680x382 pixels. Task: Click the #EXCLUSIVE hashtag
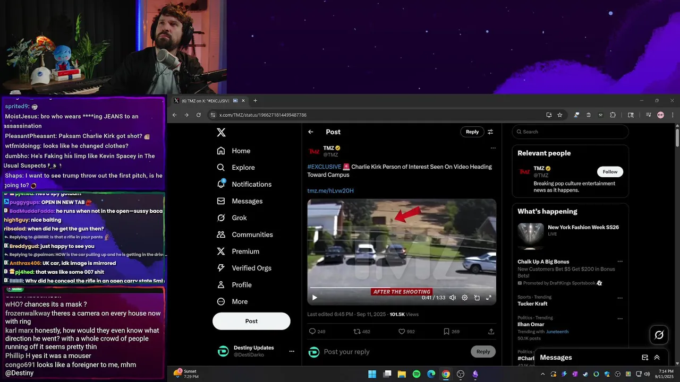[x=324, y=167]
